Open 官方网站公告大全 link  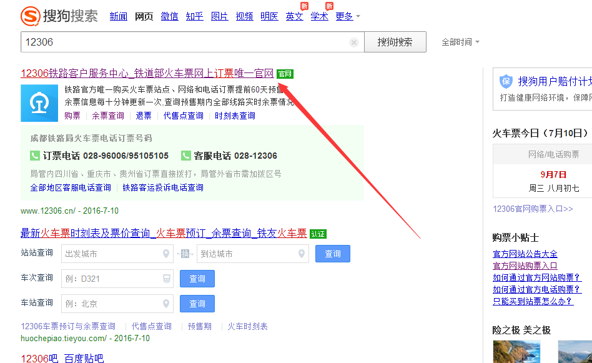pyautogui.click(x=525, y=254)
